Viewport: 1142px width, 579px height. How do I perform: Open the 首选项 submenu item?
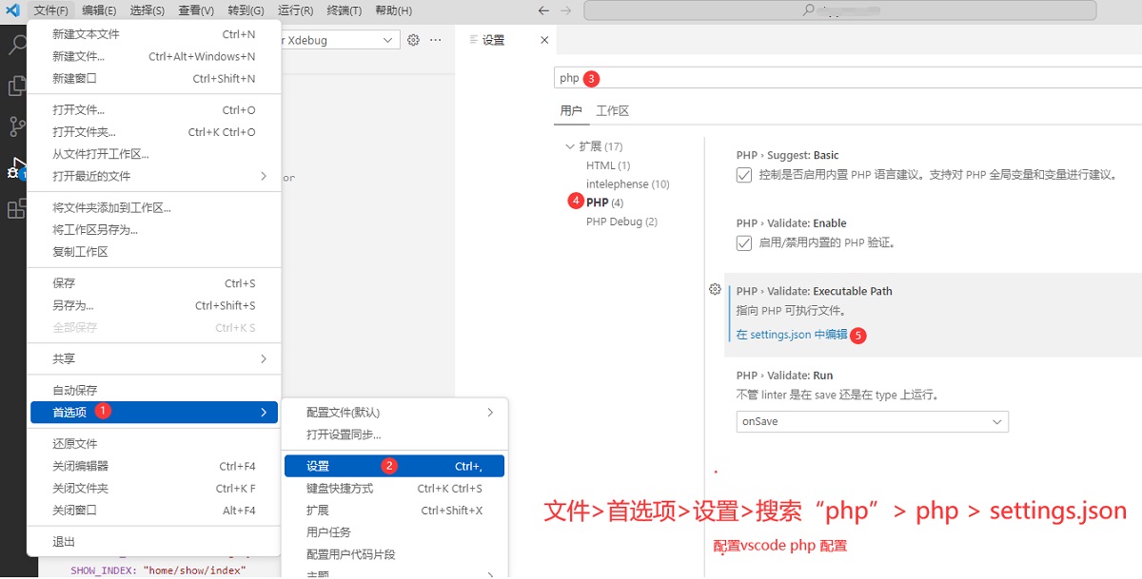[154, 412]
